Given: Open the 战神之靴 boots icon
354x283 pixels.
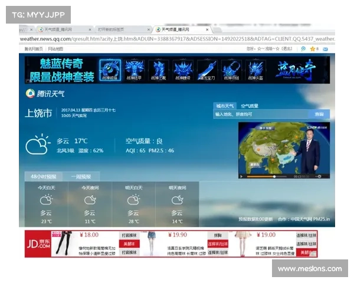Looking at the screenshot, I should (159, 70).
